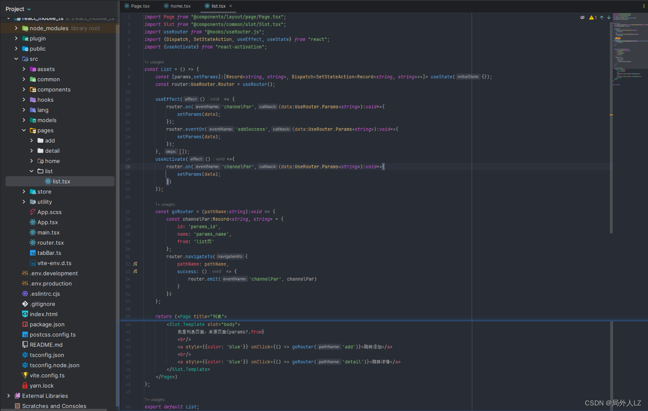Click '1+ usages' hint above goRouter
This screenshot has width=648, height=411.
coord(165,205)
